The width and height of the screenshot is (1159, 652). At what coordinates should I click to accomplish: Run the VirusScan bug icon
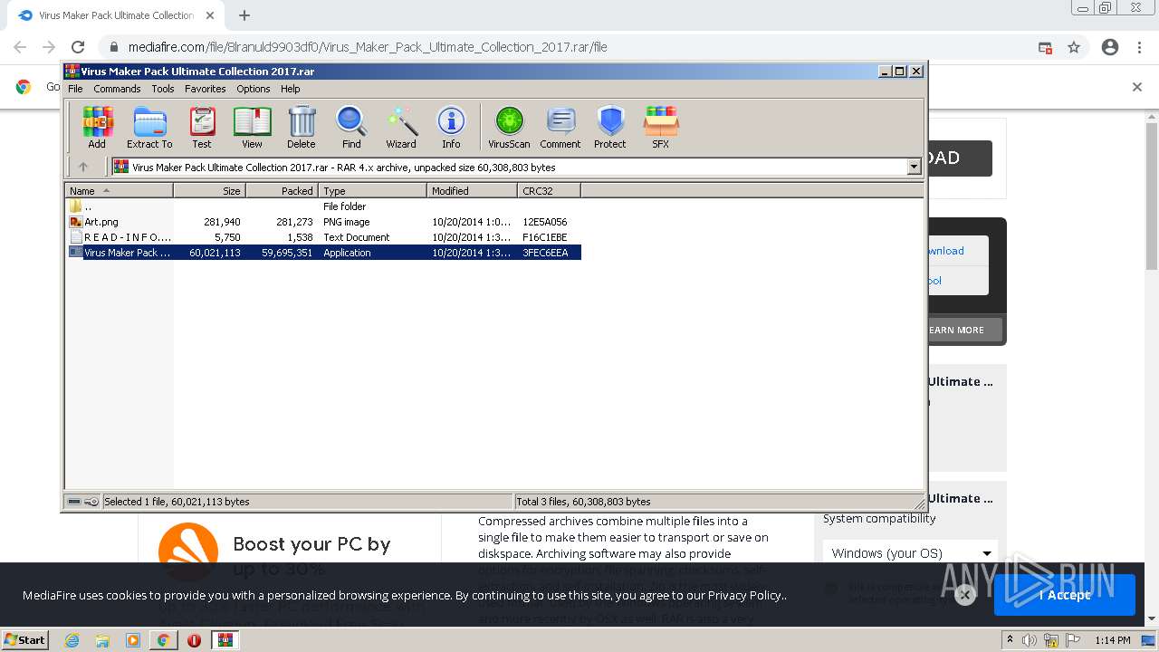click(x=509, y=128)
